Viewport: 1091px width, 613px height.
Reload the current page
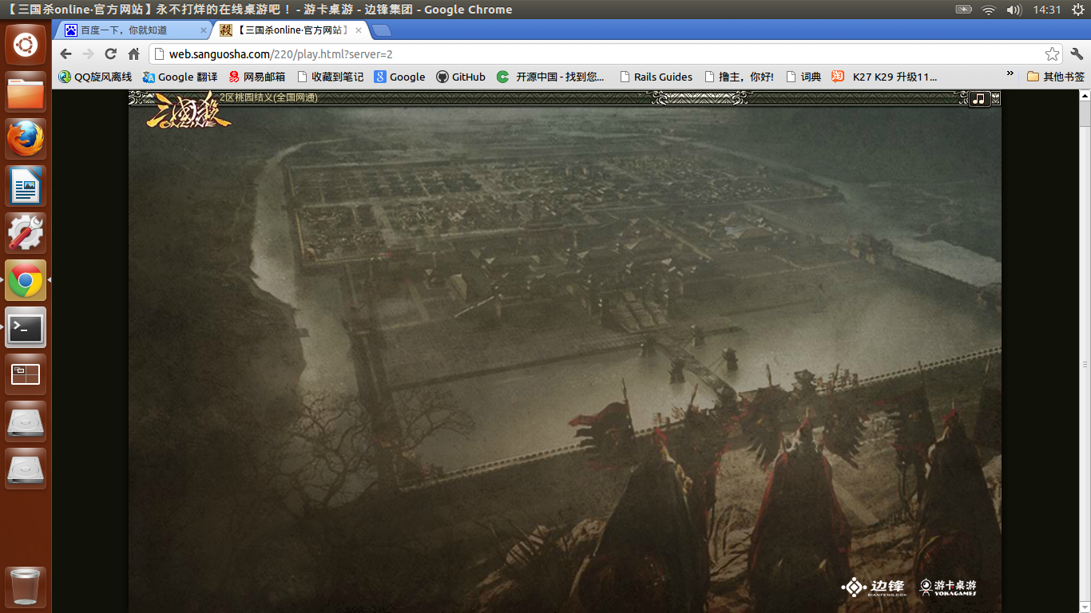(111, 54)
